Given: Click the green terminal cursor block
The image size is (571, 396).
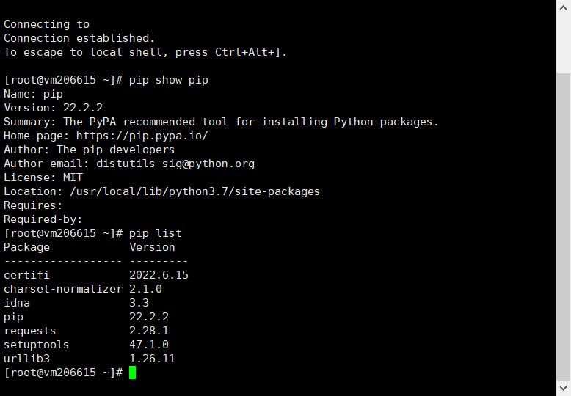Looking at the screenshot, I should pyautogui.click(x=133, y=373).
